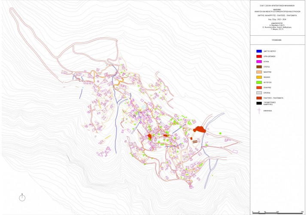The height and width of the screenshot is (215, 307).
Task: Click the ΟΡΙΑ ΔΡΟΜΩΝ legend label
Action: [269, 56]
